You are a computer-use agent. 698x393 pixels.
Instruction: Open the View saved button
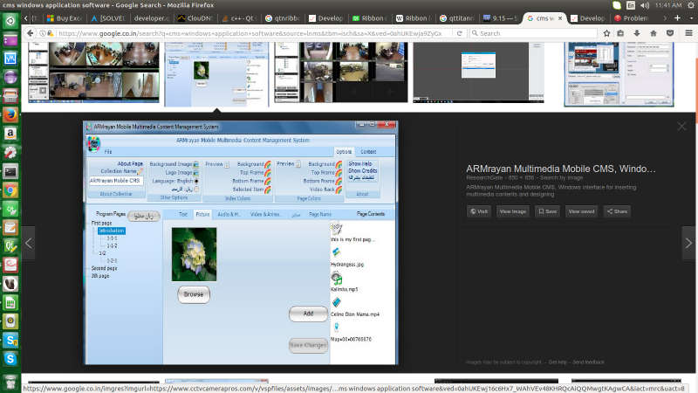pos(581,211)
